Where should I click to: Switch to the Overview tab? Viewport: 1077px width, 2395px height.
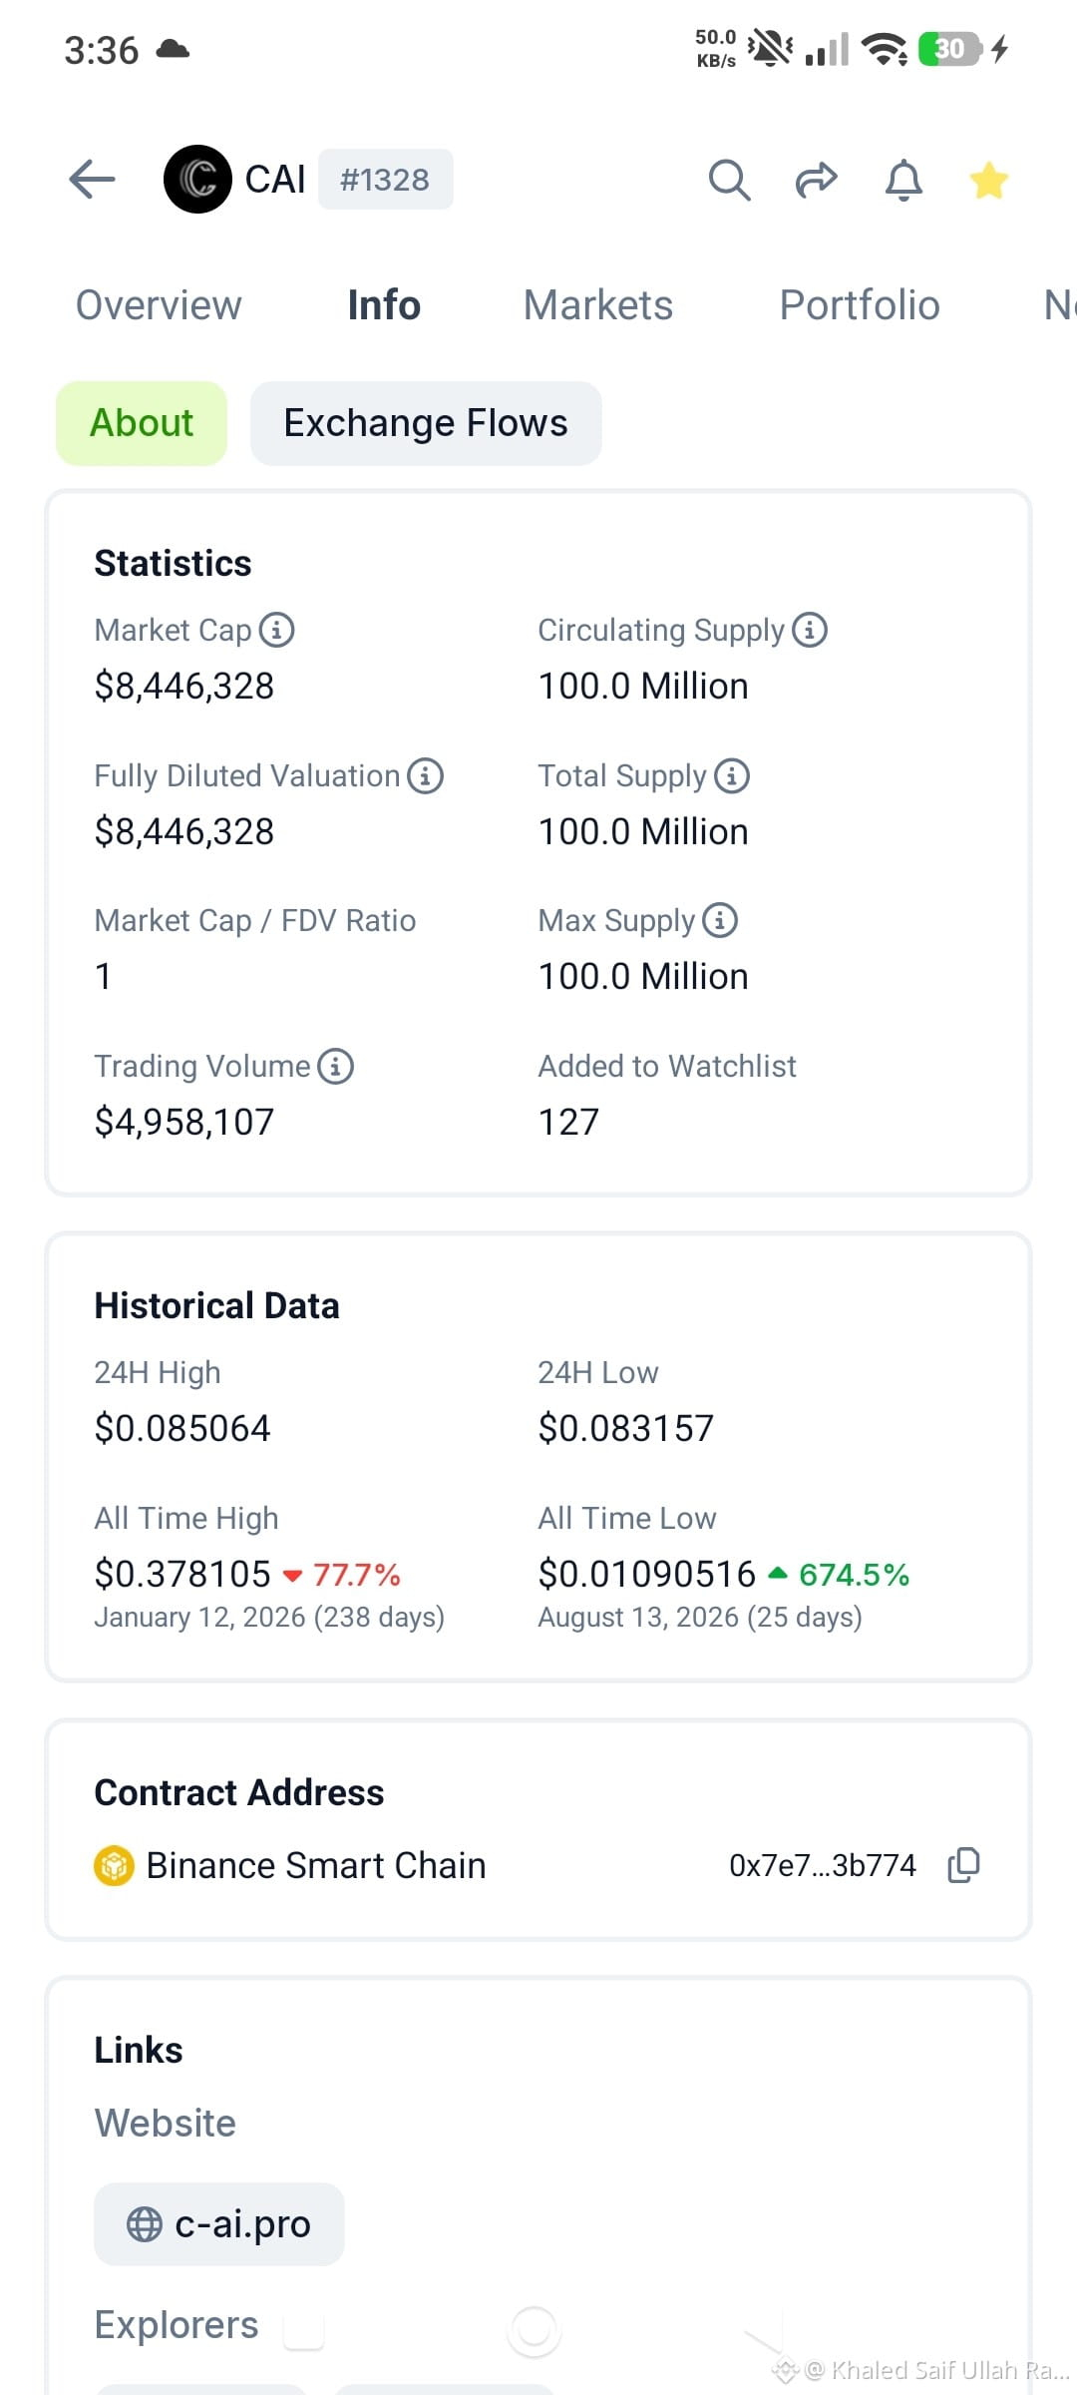pyautogui.click(x=159, y=305)
